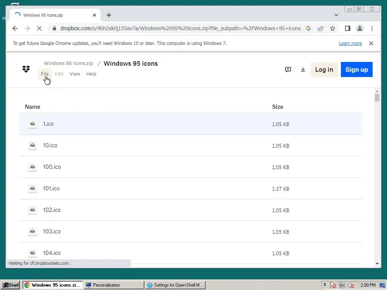Open the comments speech-bubble icon
Image resolution: width=387 pixels, height=290 pixels.
coord(288,69)
